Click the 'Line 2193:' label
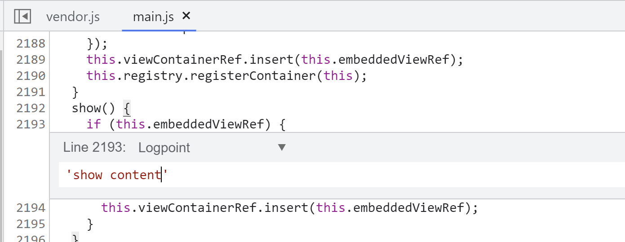This screenshot has width=625, height=242. [94, 147]
